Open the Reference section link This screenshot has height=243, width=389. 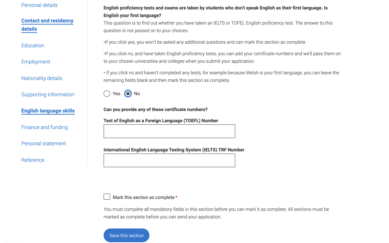[33, 160]
